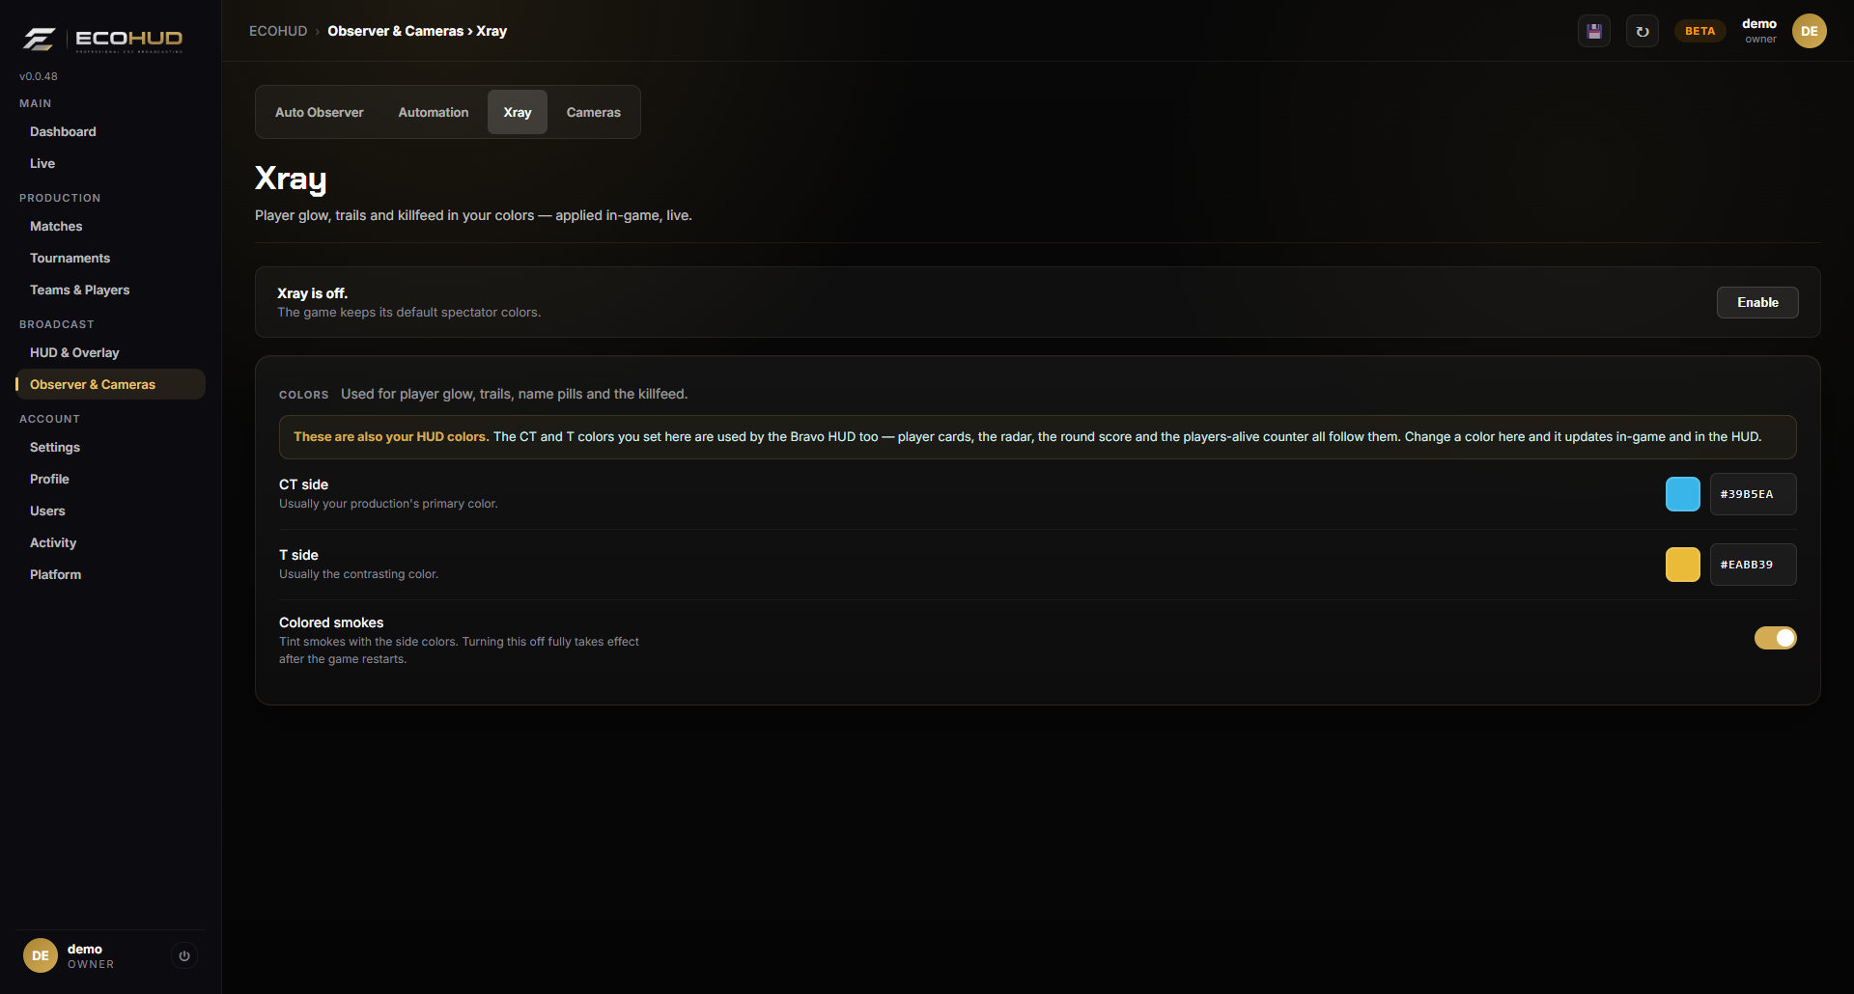Image resolution: width=1854 pixels, height=994 pixels.
Task: Click the DE avatar at sidebar bottom
Action: tap(41, 955)
